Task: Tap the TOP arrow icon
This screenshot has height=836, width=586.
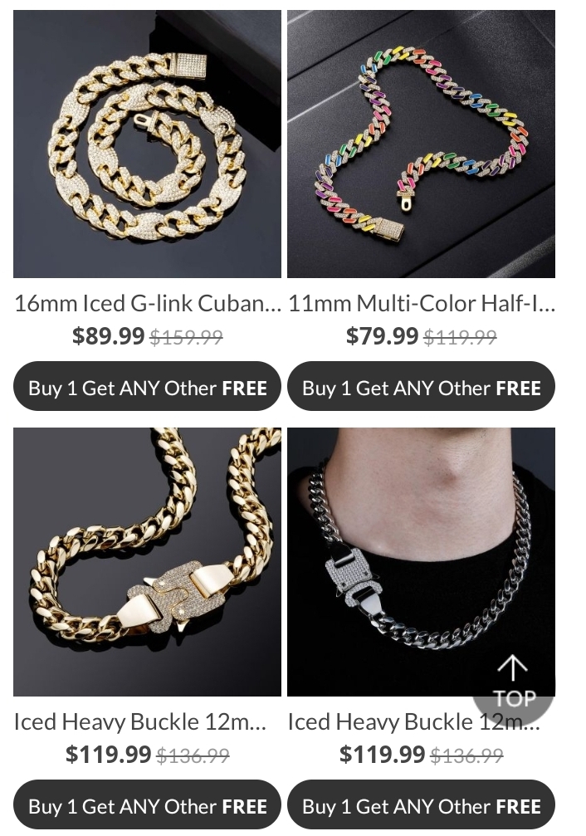Action: pyautogui.click(x=513, y=682)
